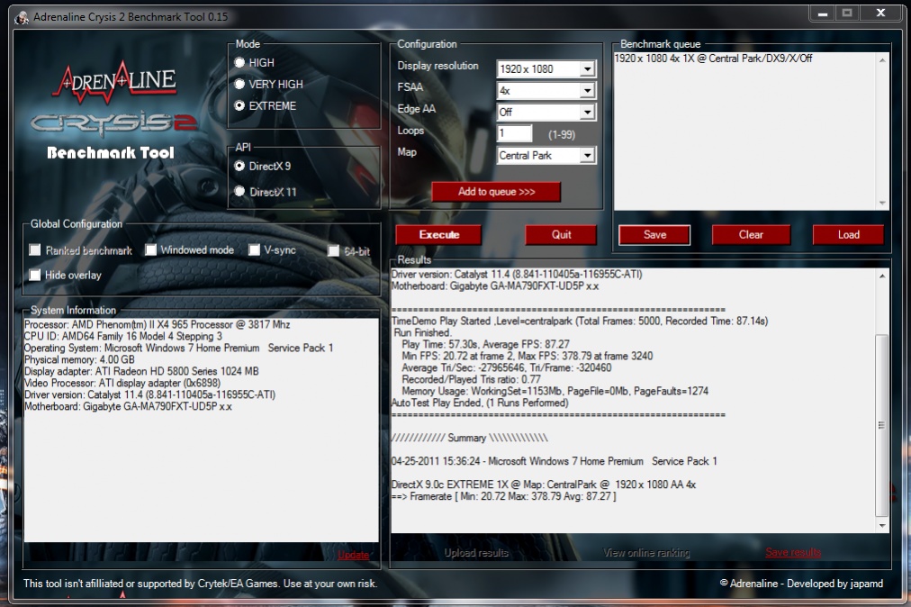Choose the DirectX 9 API option
The width and height of the screenshot is (911, 607).
click(x=239, y=167)
